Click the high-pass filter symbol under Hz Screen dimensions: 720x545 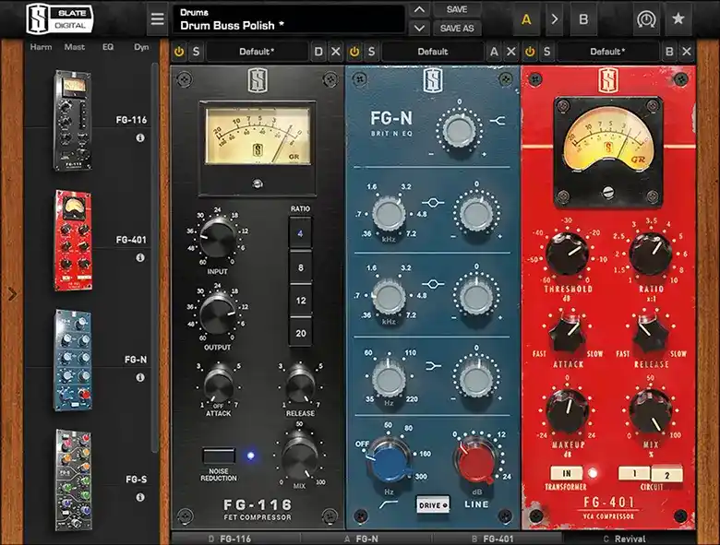(388, 504)
